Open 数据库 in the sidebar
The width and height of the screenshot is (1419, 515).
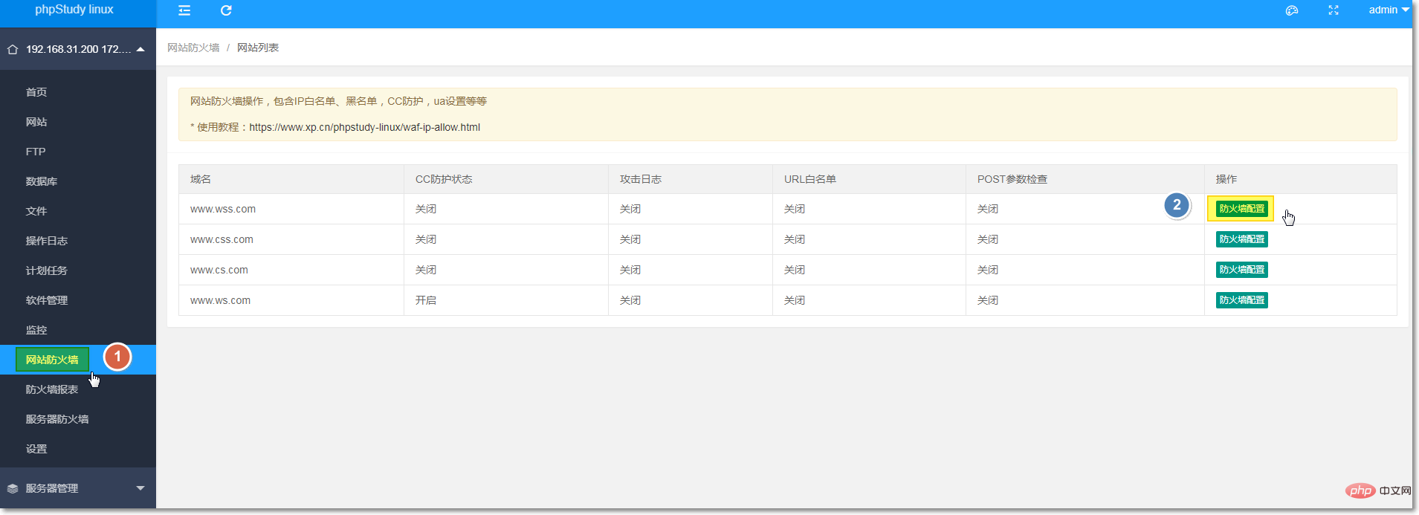(x=42, y=181)
